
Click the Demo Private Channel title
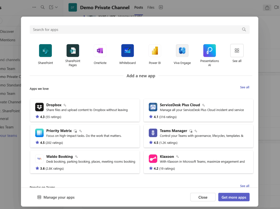pyautogui.click(x=105, y=7)
